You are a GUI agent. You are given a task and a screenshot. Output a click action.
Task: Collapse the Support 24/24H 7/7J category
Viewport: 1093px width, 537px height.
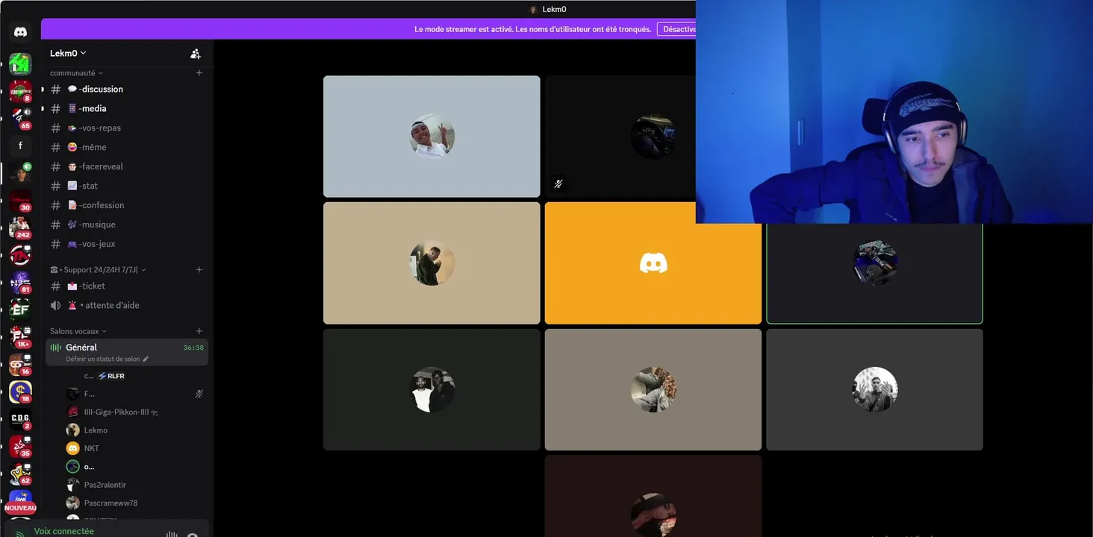pos(98,270)
